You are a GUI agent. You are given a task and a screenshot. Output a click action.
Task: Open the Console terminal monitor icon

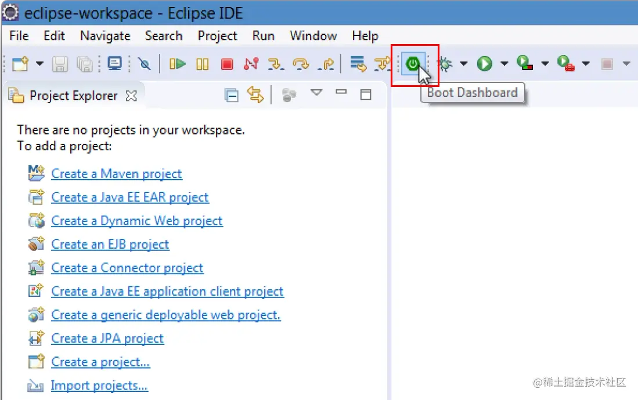tap(114, 64)
